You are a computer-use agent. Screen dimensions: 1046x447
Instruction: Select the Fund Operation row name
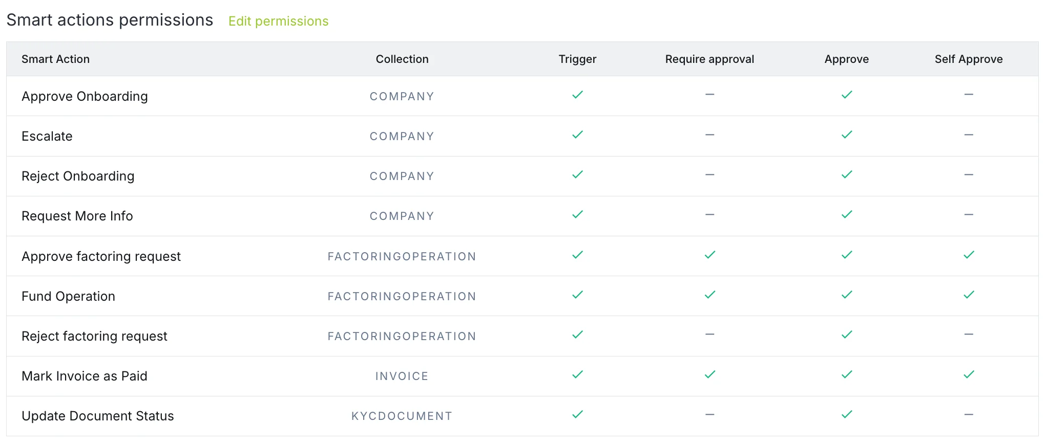coord(68,296)
